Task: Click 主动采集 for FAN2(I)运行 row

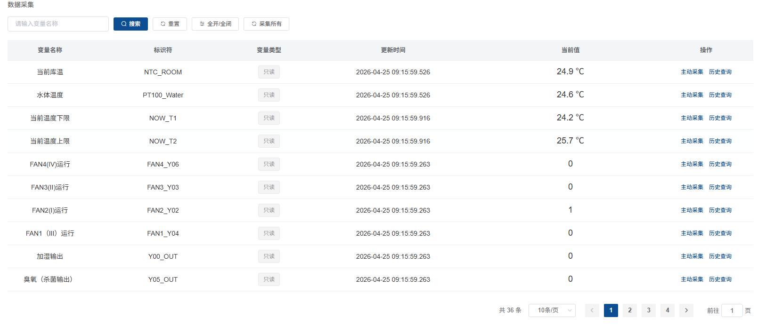Action: click(x=692, y=210)
